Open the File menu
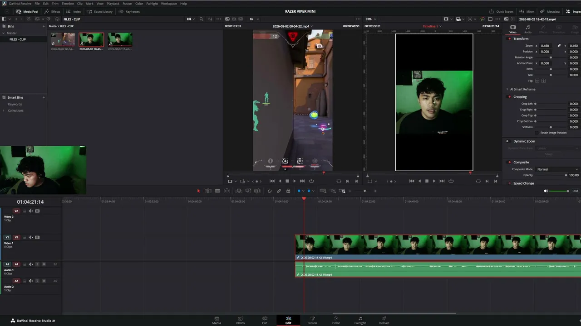The width and height of the screenshot is (581, 326). (x=37, y=4)
